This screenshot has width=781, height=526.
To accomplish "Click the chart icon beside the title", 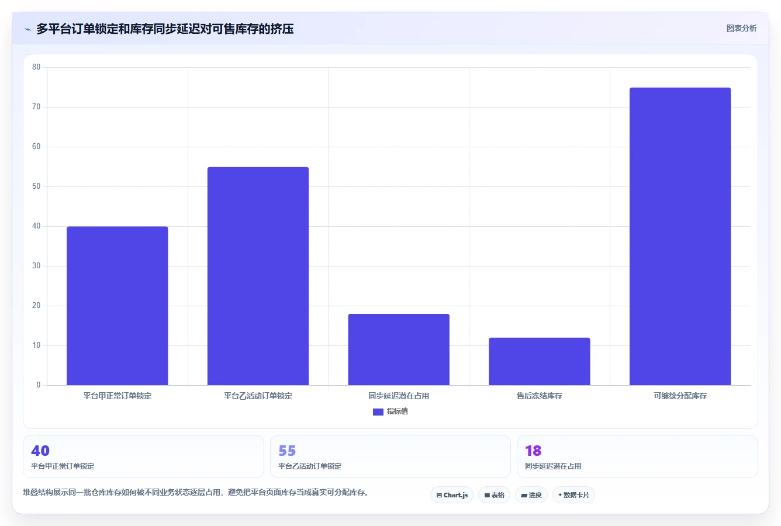I will (x=27, y=29).
